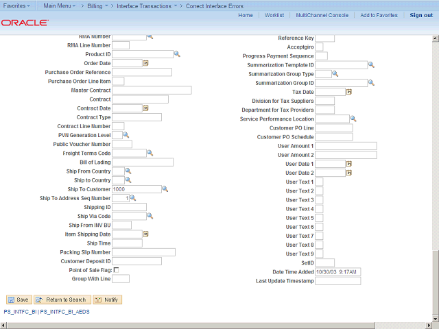Open Summarization Group Type lookup
This screenshot has width=439, height=329.
click(x=335, y=74)
